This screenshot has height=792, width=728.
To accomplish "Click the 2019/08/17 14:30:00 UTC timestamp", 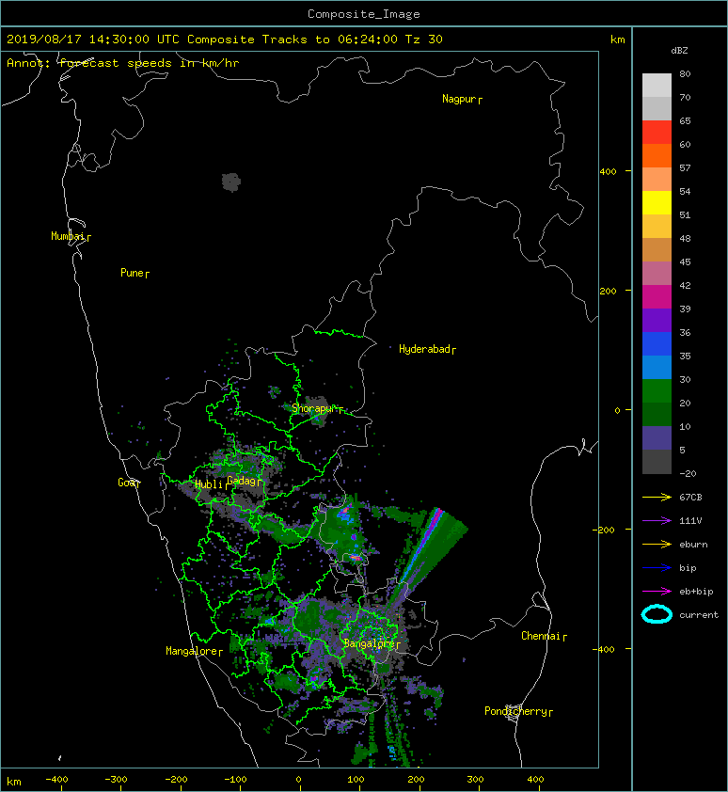I will coord(93,40).
